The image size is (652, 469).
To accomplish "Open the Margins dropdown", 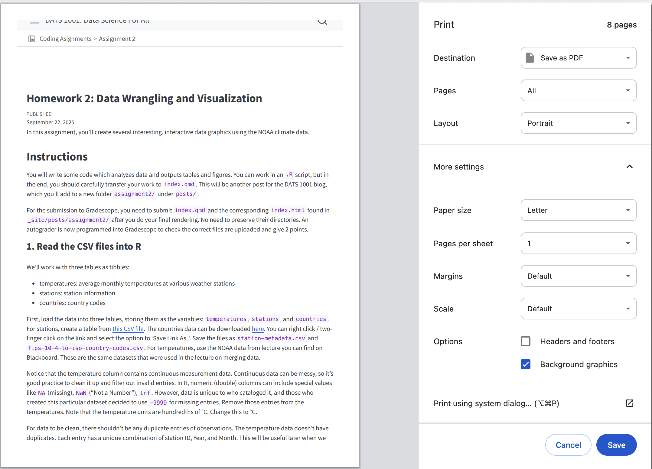I will 578,276.
